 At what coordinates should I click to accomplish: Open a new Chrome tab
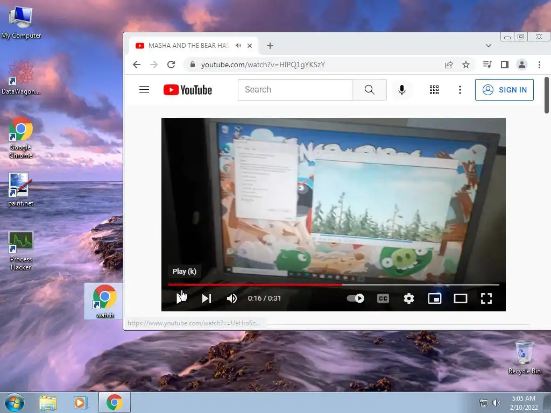(270, 46)
